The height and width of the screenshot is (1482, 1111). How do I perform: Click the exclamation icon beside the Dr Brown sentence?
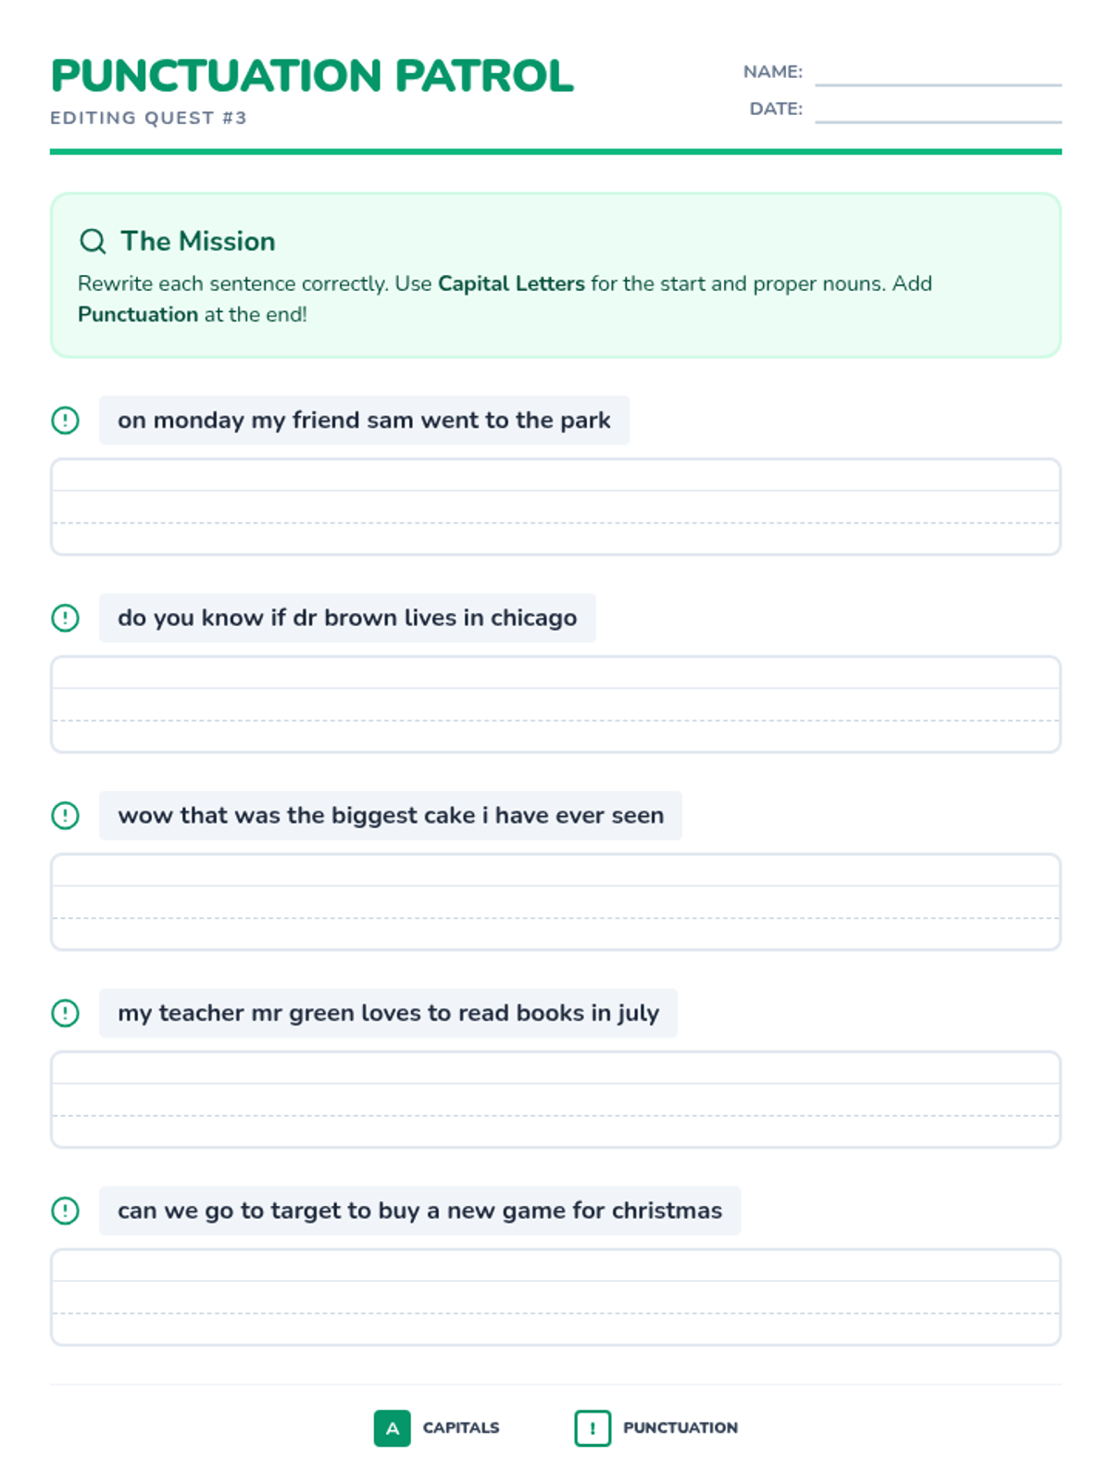[x=65, y=618]
